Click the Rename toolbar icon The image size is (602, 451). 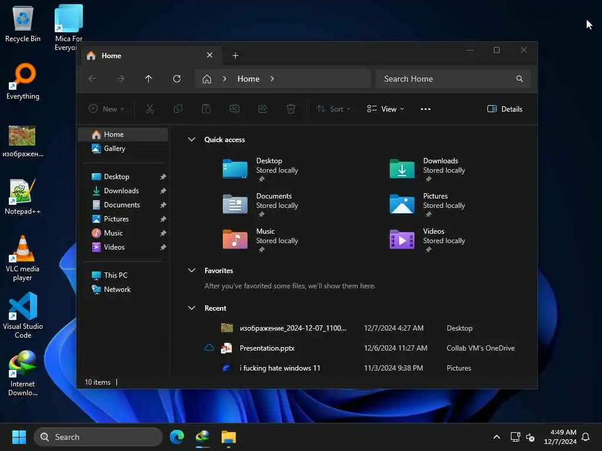tap(235, 109)
